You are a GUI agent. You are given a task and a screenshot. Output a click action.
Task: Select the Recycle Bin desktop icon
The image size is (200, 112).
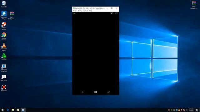[x=4, y=4]
